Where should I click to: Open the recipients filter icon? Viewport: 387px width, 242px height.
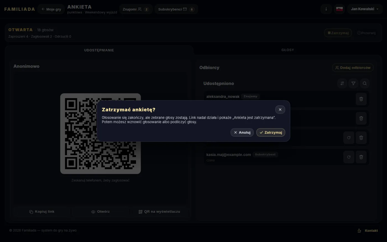tap(353, 83)
